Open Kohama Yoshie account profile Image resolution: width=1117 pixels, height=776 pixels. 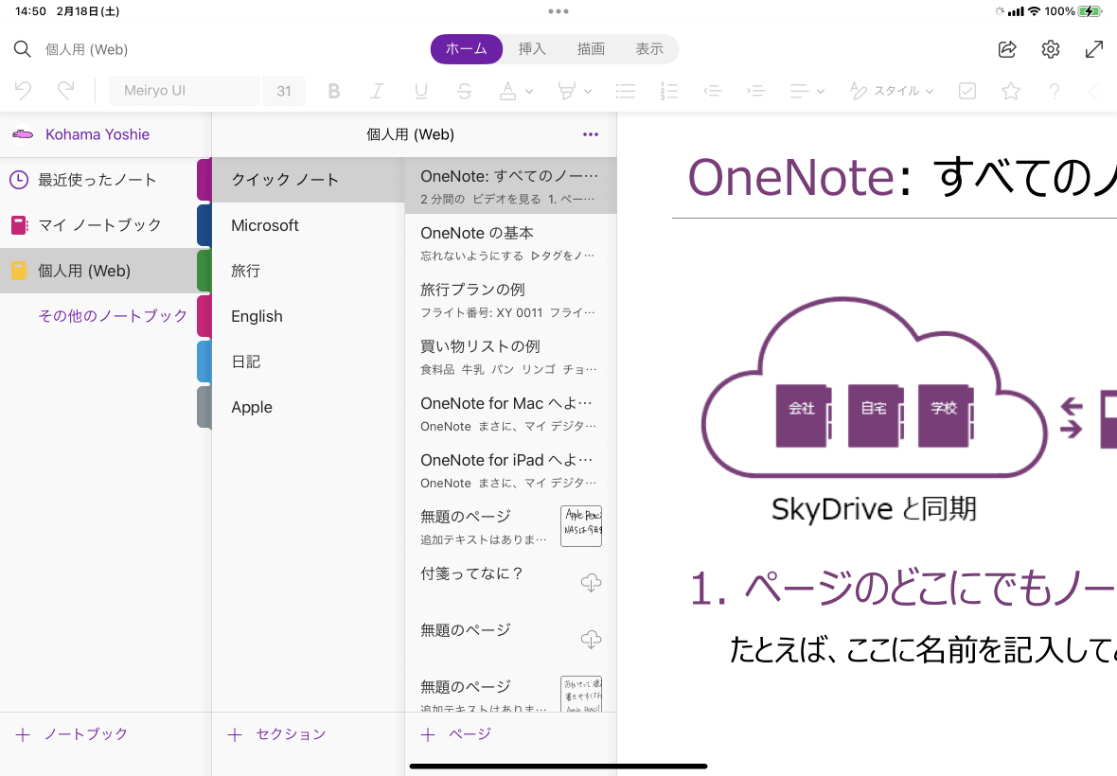click(x=98, y=134)
